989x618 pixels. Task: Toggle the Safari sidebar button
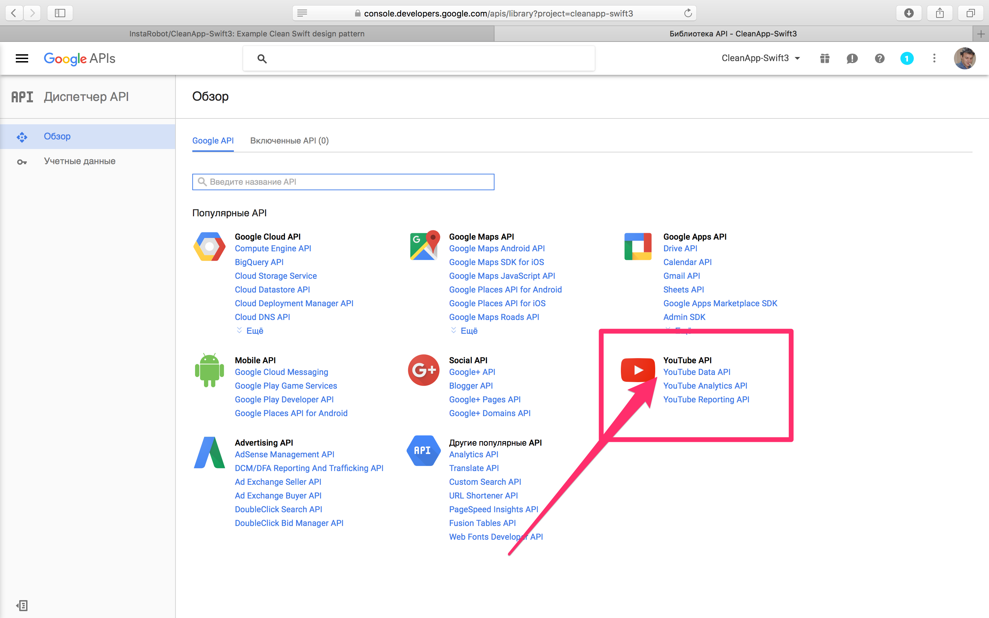[x=60, y=13]
